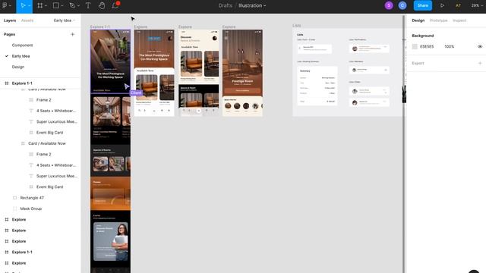Click frame icon of top Explore 1-1 layer
Screen dimensions: 486x273
[x=7, y=83]
